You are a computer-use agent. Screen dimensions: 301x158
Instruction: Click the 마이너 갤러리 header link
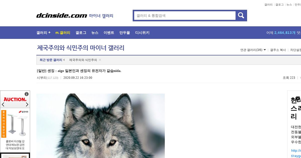[x=101, y=16]
